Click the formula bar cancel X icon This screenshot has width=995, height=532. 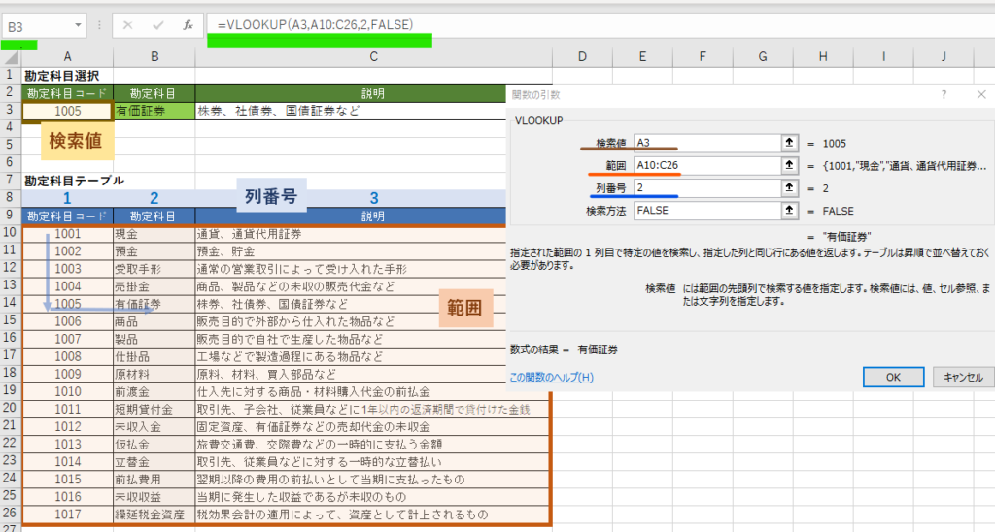point(128,26)
